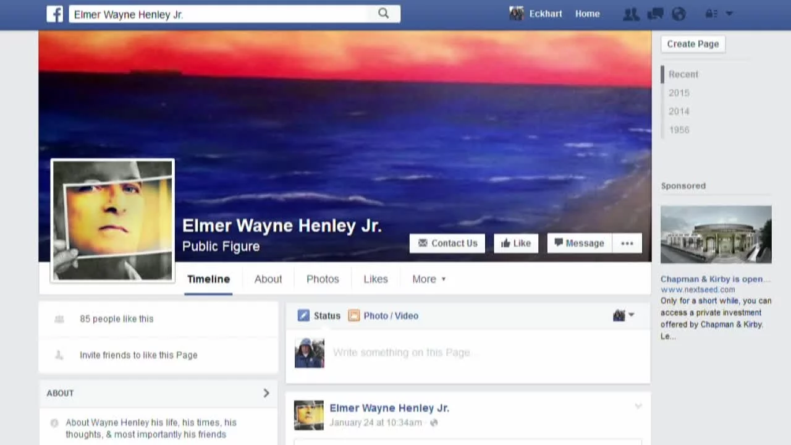This screenshot has width=791, height=445.
Task: Click the www.nextseed.com link
Action: pos(698,289)
